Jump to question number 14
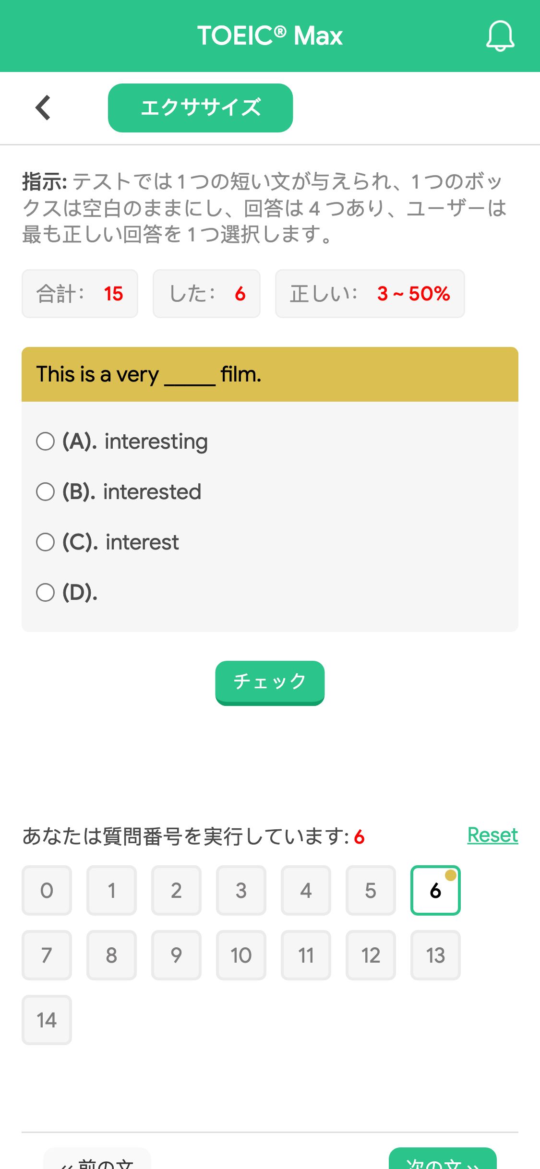Viewport: 540px width, 1169px height. coord(47,1020)
